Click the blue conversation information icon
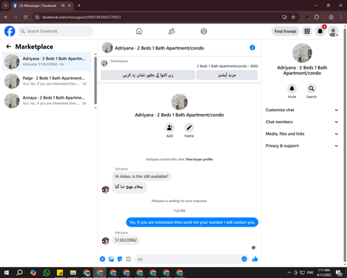Image resolution: width=347 pixels, height=278 pixels. 253,47
